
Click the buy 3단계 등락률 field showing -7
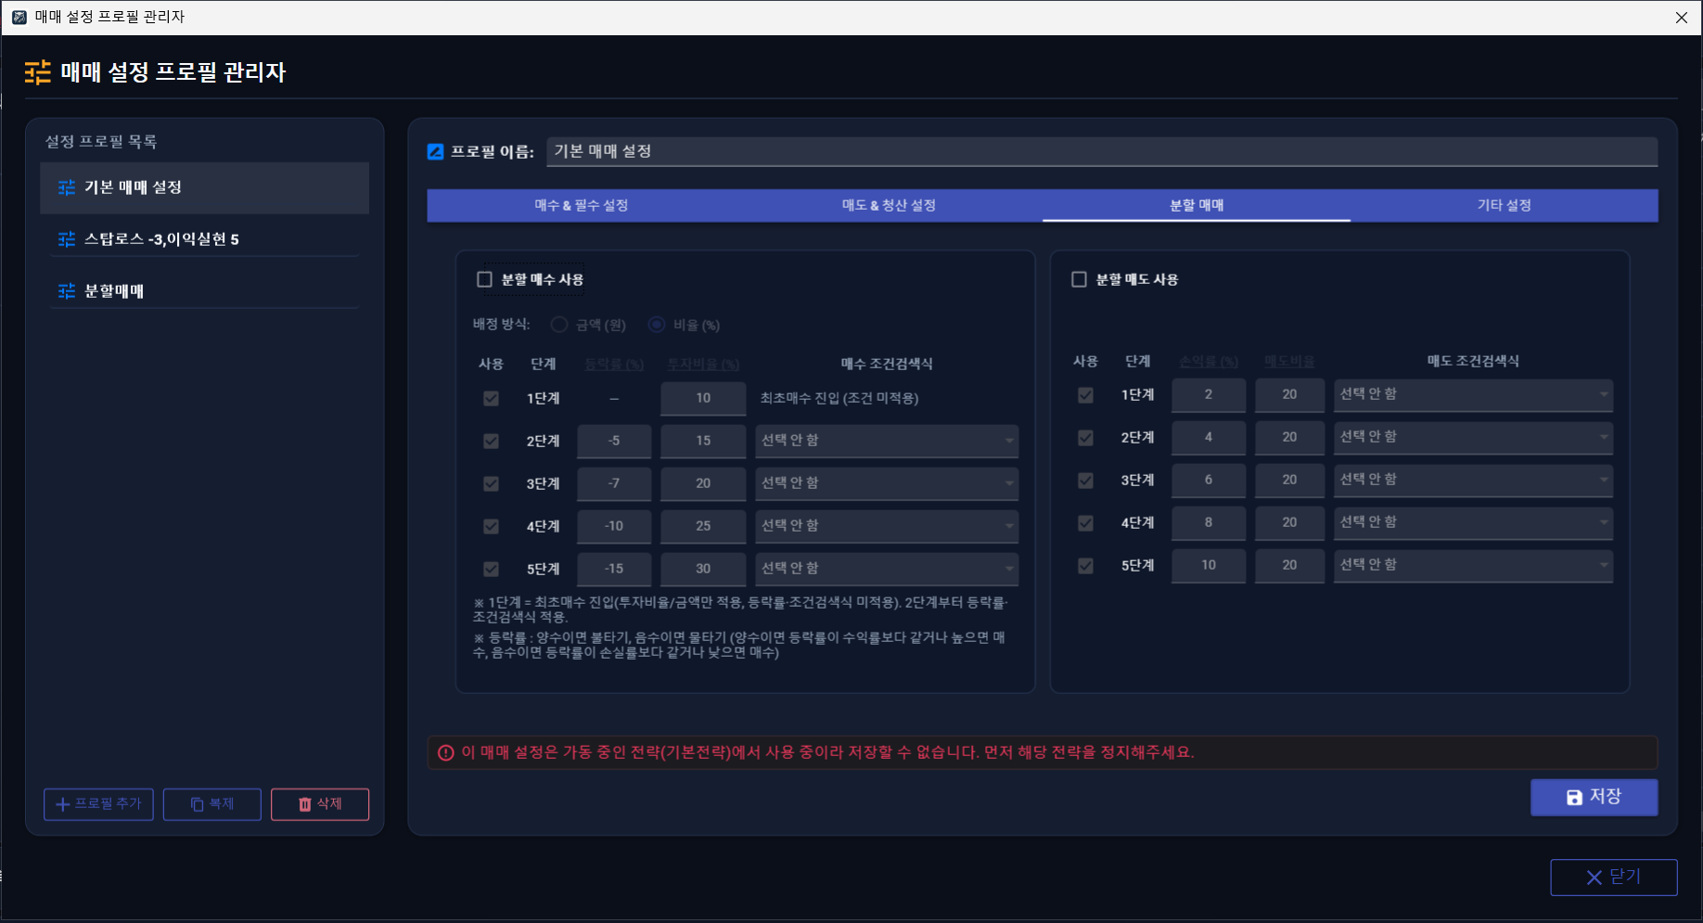pos(614,483)
